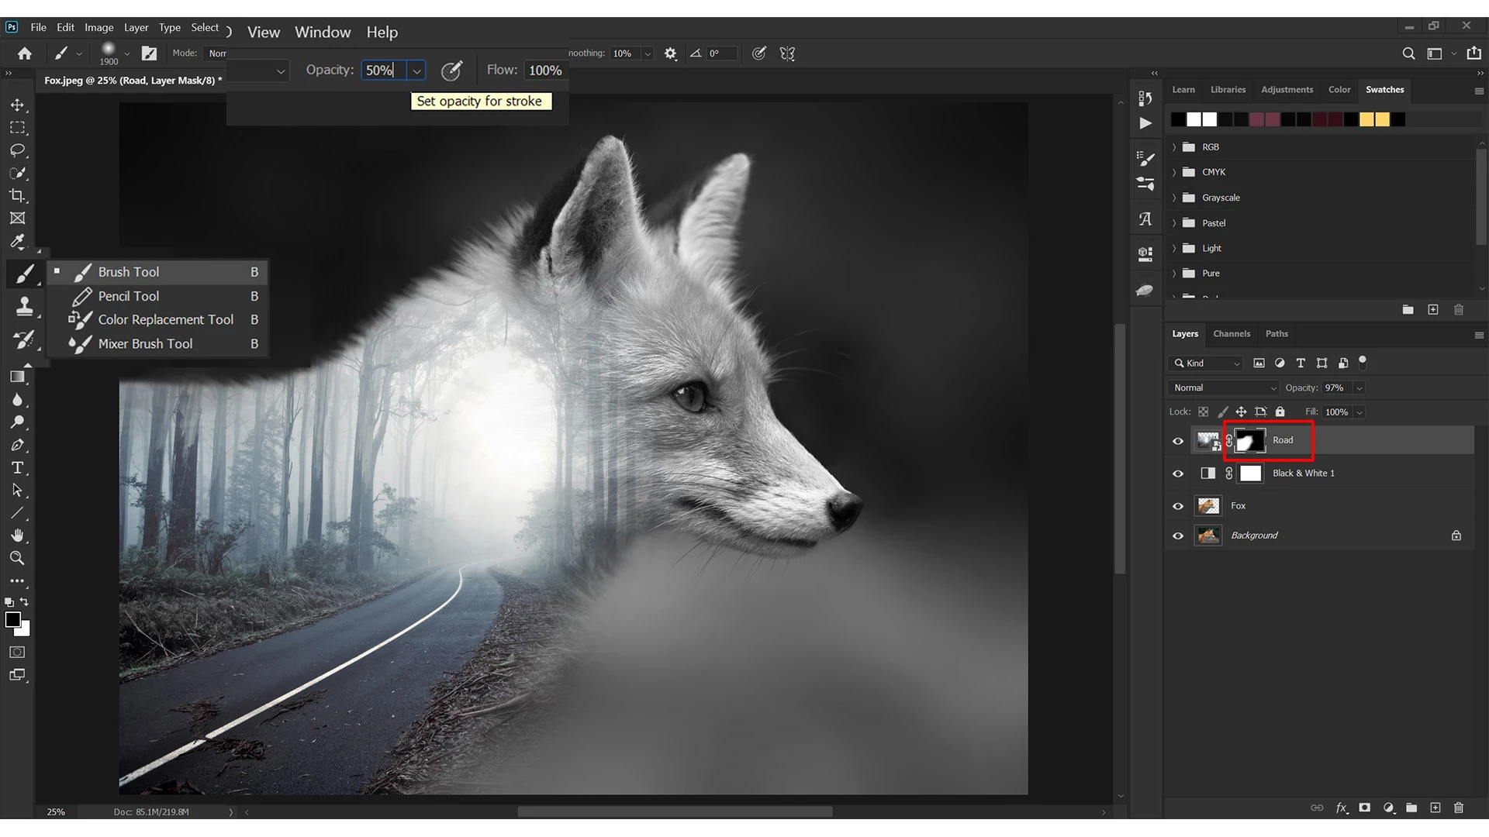Expand the Grayscale swatch folder
Screen dimensions: 1489x837
tap(1174, 198)
